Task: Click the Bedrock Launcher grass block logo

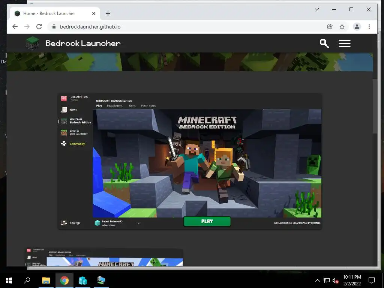Action: [33, 43]
